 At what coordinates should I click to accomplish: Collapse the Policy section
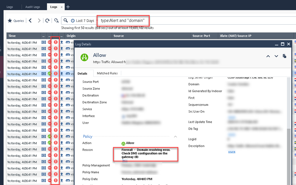(x=175, y=137)
